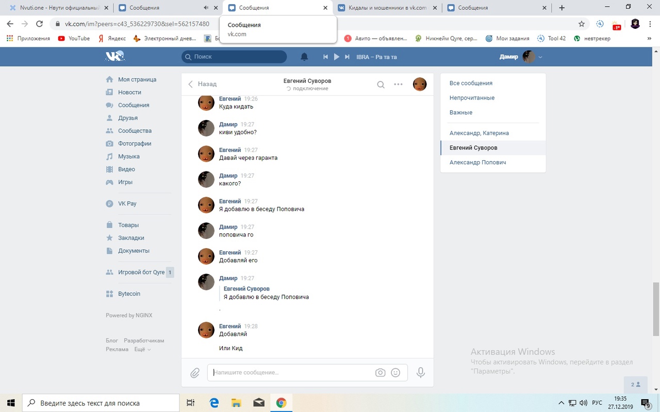Click the Напишите сообщение input field
Viewport: 660px width, 412px height.
pyautogui.click(x=291, y=372)
